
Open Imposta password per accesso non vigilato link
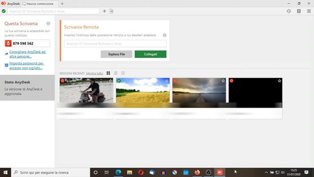point(26,65)
